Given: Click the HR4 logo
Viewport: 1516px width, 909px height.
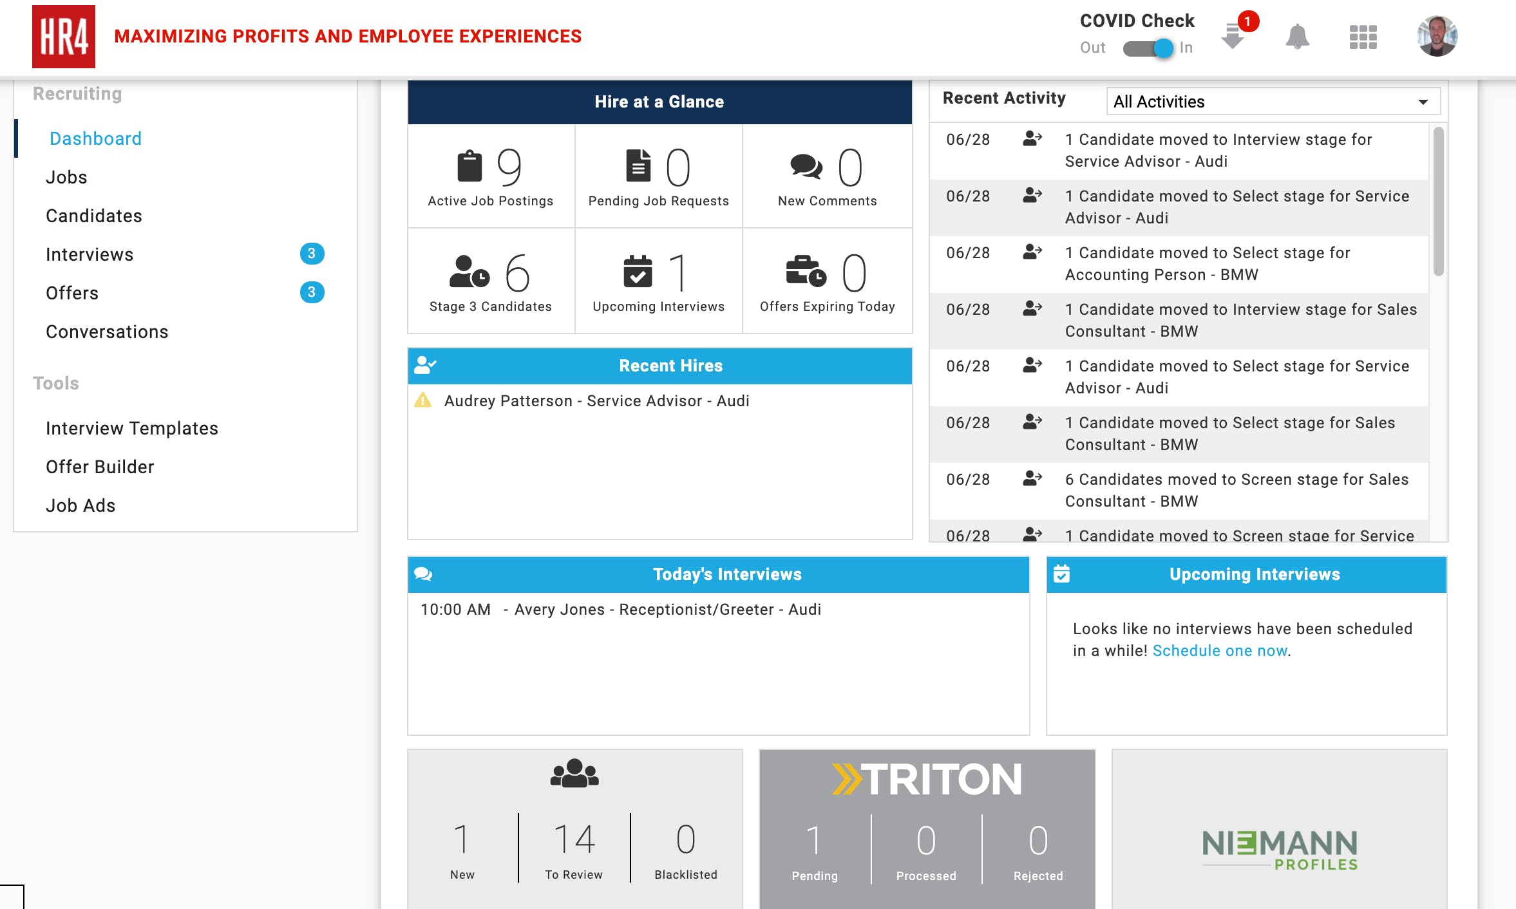Looking at the screenshot, I should click(x=64, y=37).
